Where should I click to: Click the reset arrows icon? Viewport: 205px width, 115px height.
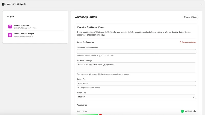pos(181,42)
